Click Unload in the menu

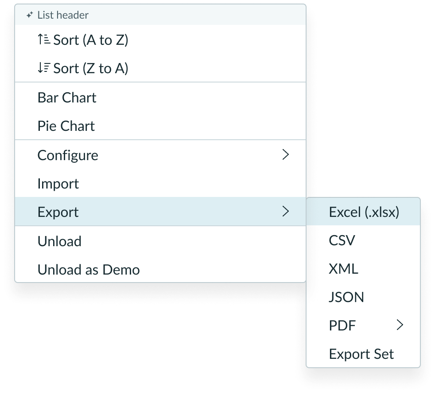(59, 241)
